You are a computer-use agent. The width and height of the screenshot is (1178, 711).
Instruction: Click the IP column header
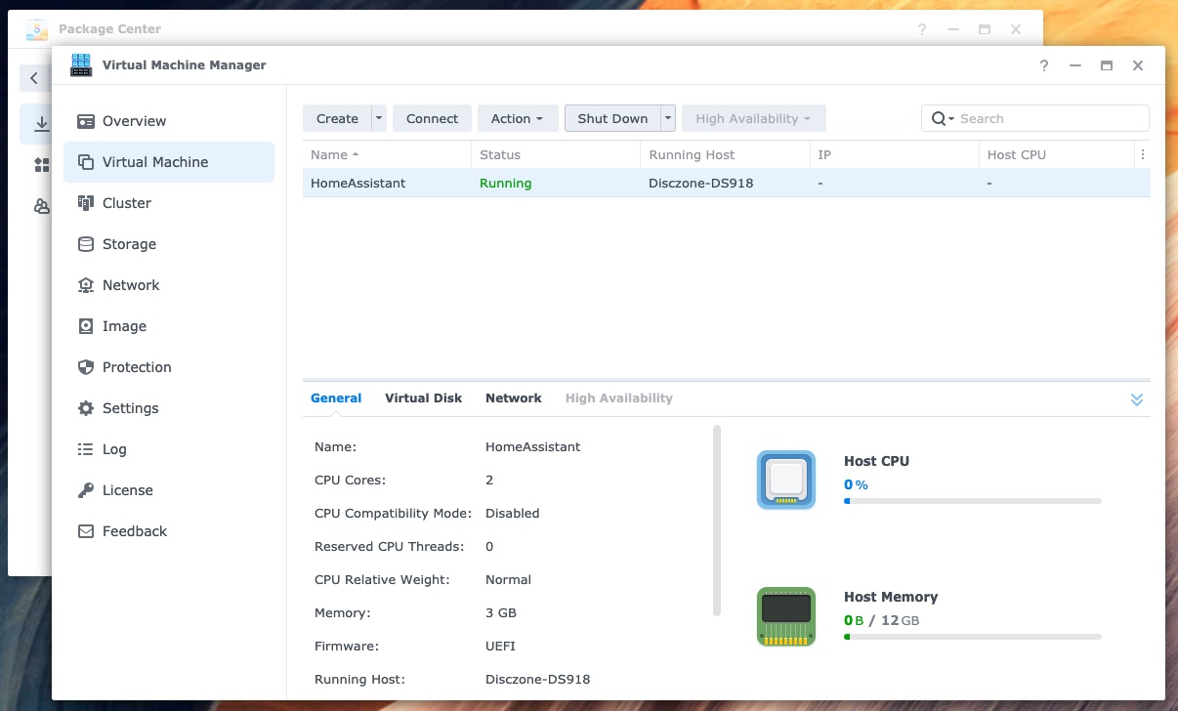894,154
